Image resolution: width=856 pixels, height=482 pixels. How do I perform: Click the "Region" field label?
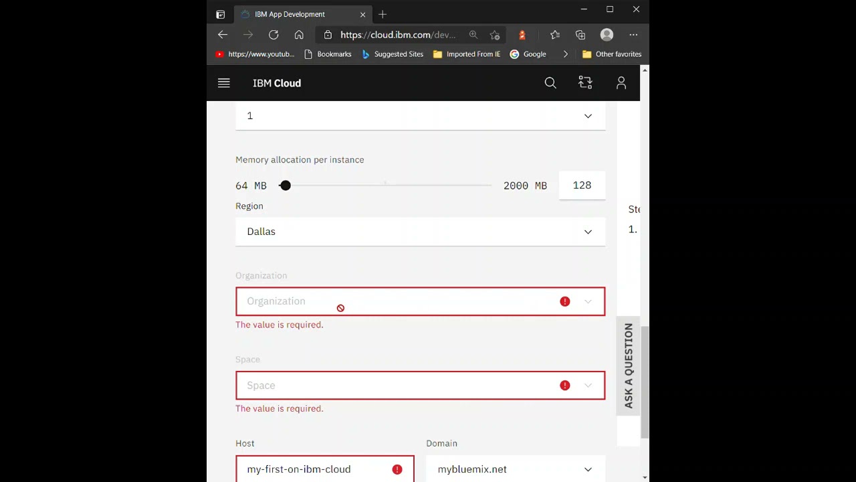tap(249, 206)
